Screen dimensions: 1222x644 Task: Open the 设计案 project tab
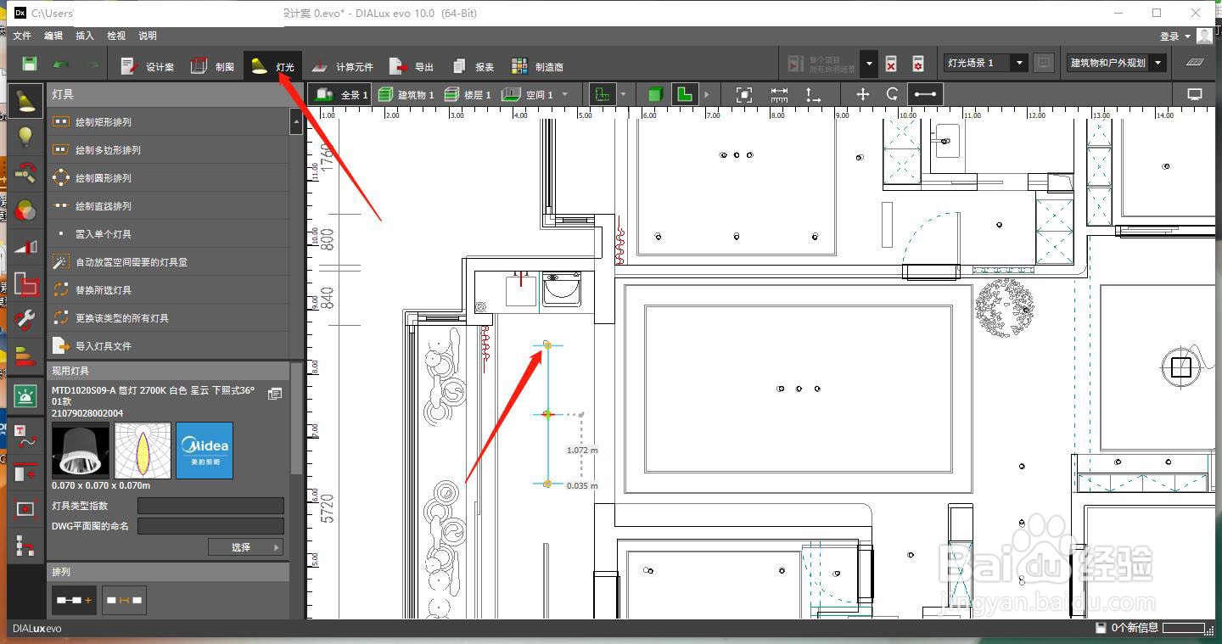[x=147, y=66]
